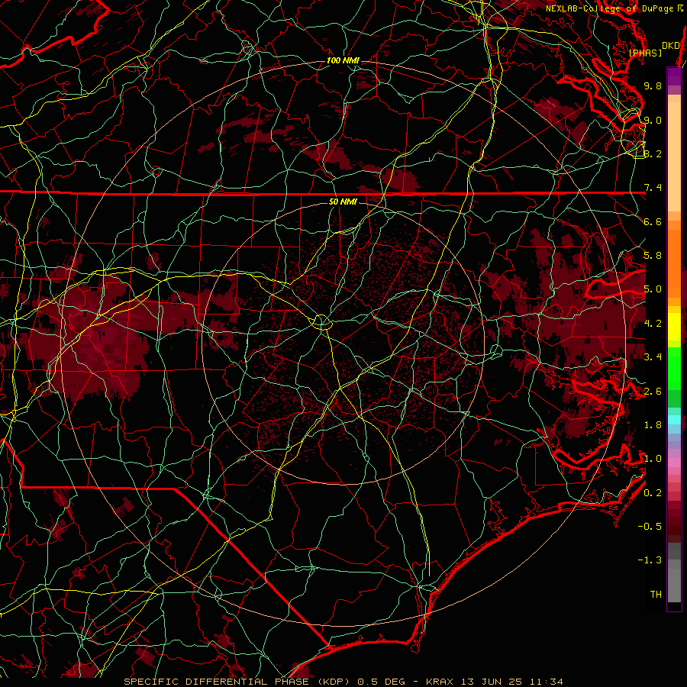Click the 7.4 value on the color scale

653,188
